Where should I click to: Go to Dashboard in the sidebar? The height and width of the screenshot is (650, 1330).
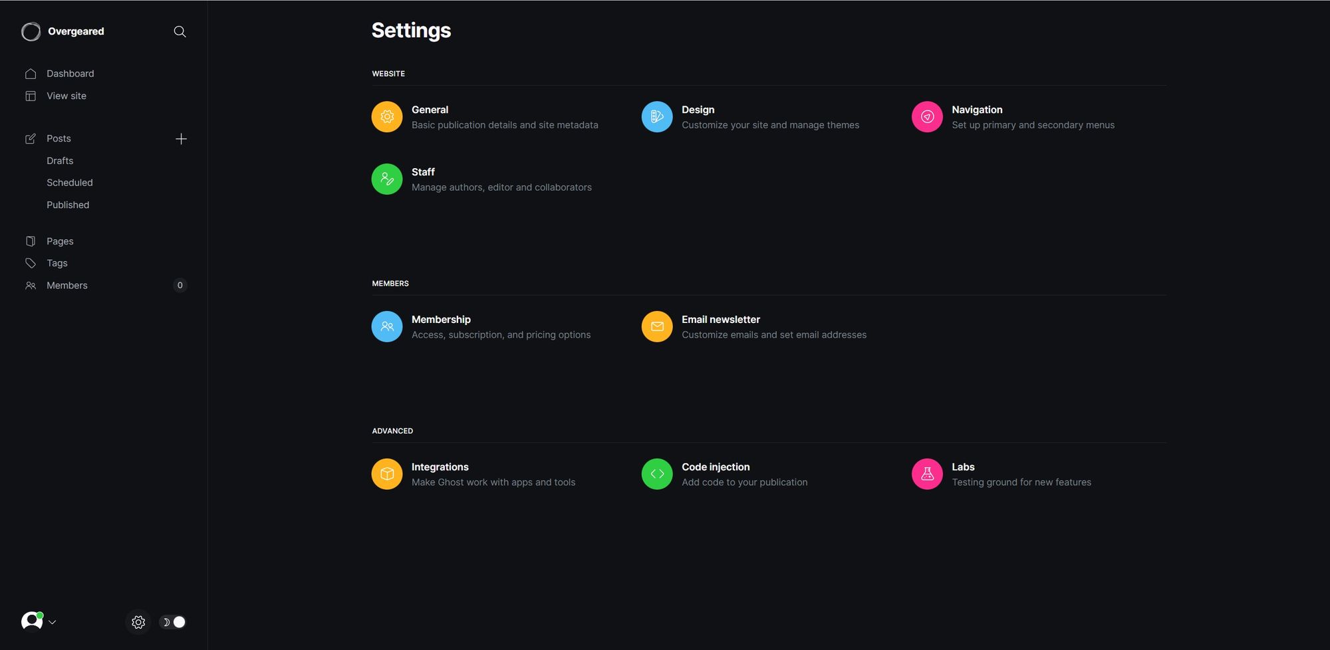tap(70, 74)
